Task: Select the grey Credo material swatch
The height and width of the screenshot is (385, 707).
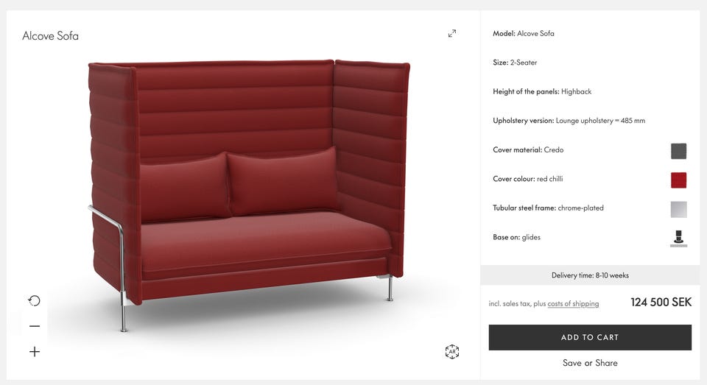Action: pyautogui.click(x=678, y=151)
